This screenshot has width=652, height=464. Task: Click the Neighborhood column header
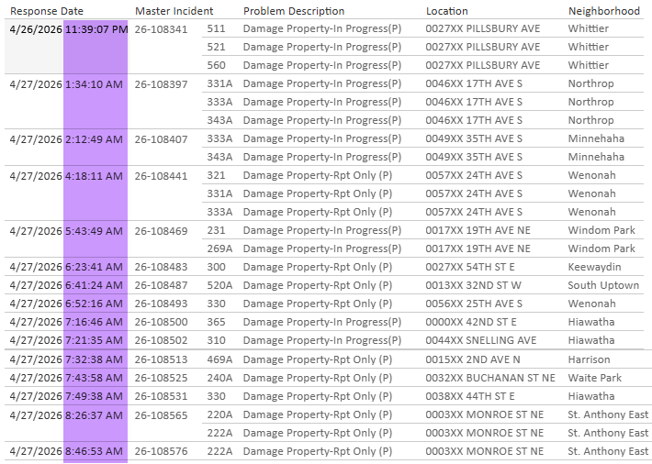point(604,11)
